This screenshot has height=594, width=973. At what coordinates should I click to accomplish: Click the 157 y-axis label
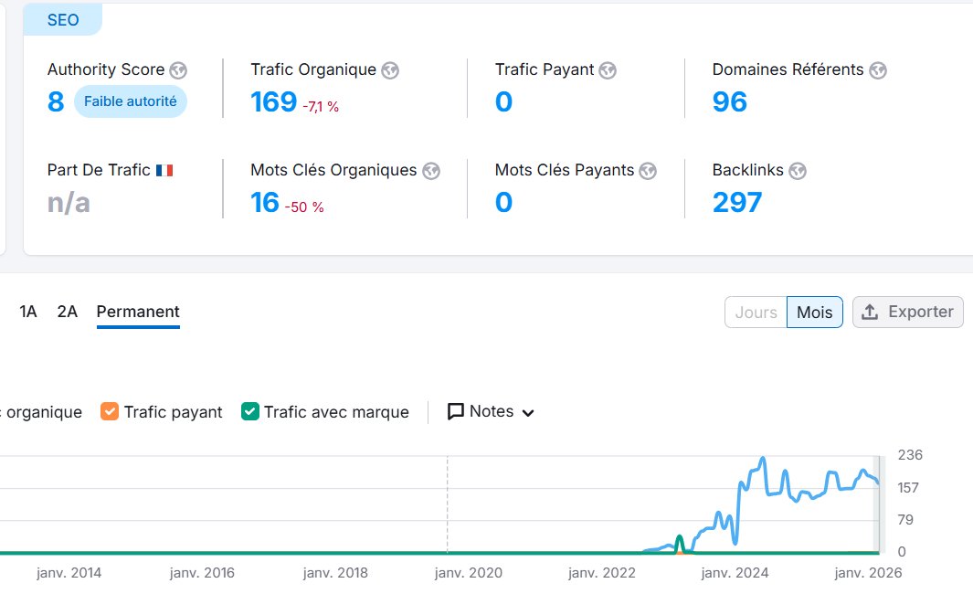(x=908, y=488)
